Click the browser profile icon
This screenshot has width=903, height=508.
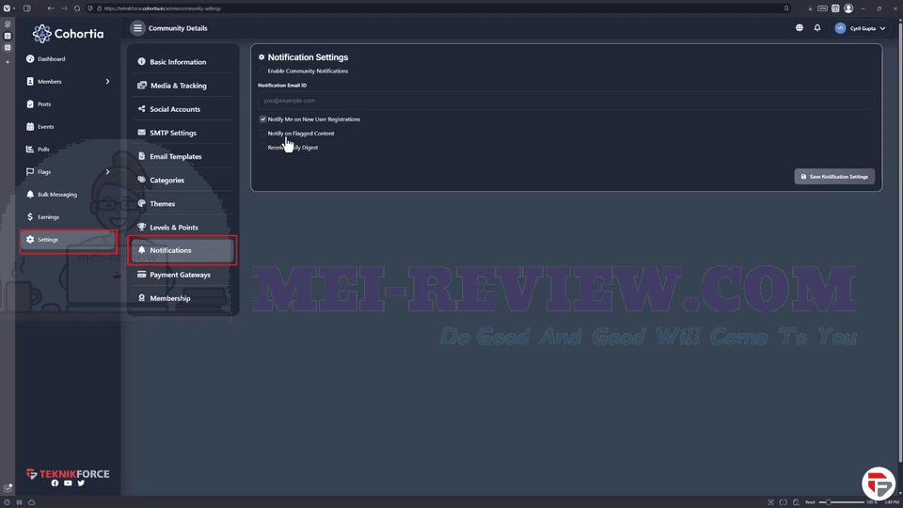tap(848, 8)
